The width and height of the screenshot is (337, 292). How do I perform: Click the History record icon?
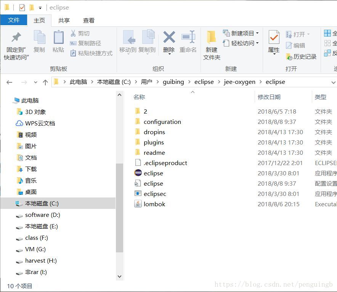pos(289,57)
